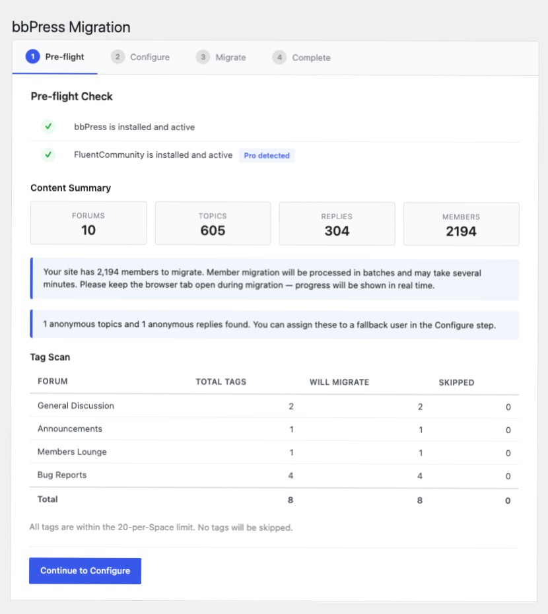Select the Announcements forum row label

pos(70,428)
